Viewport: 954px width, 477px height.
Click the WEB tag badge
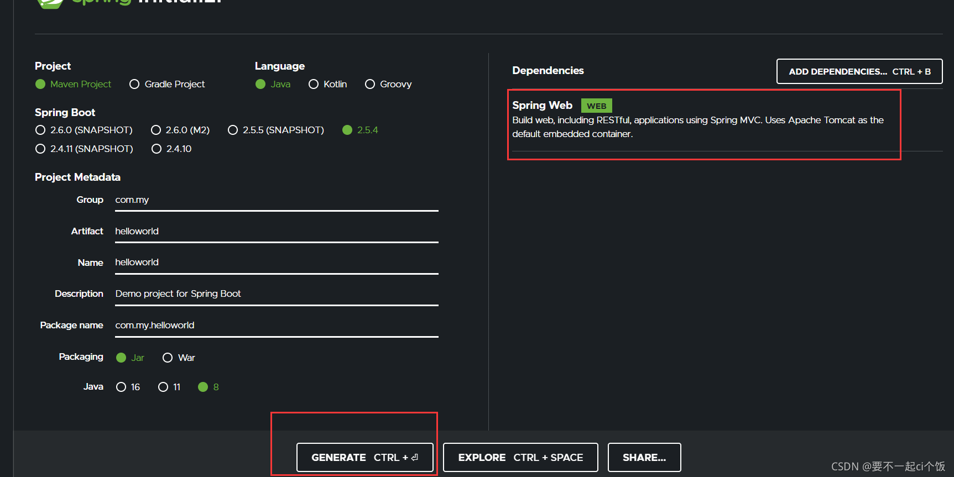pos(596,106)
